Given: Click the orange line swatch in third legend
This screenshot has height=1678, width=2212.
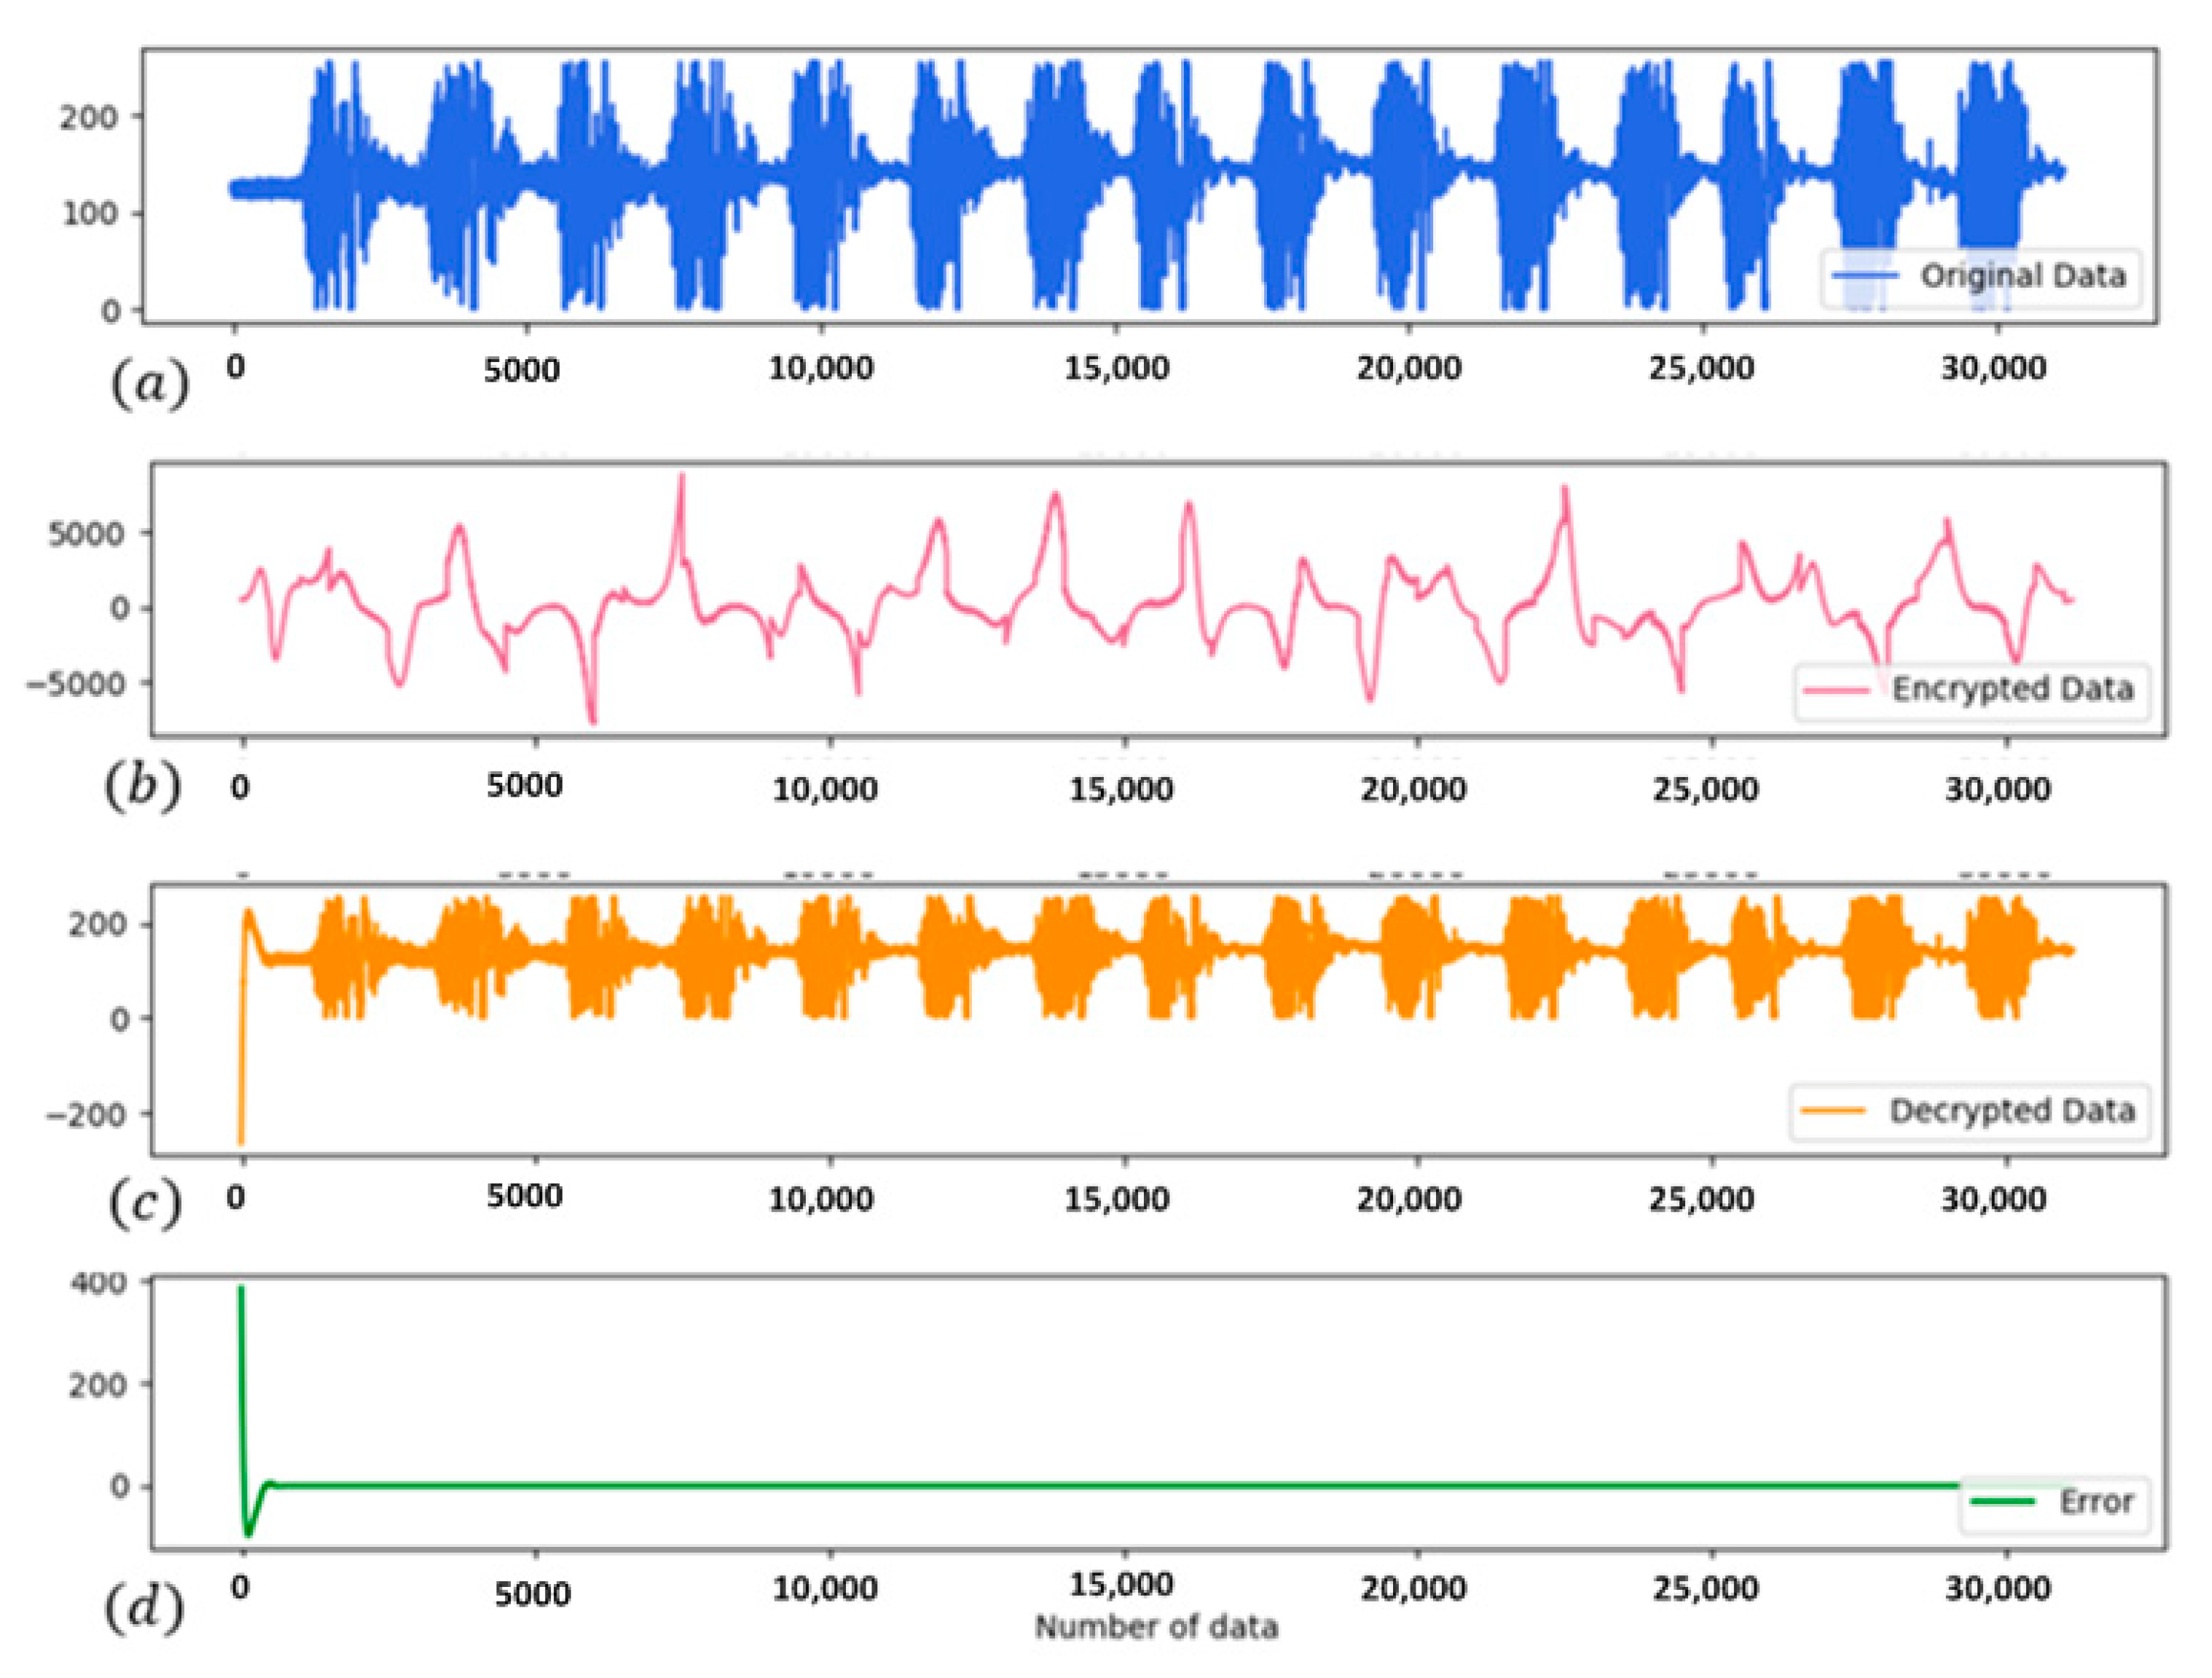Looking at the screenshot, I should pos(1832,1111).
